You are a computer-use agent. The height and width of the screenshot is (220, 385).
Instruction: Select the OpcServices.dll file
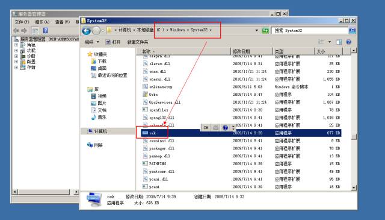(x=164, y=102)
